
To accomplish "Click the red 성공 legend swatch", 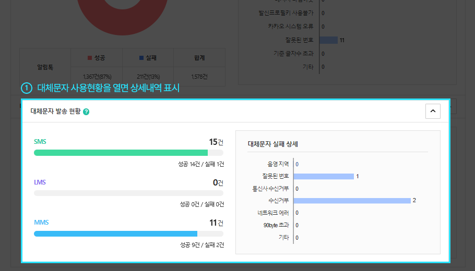I will pos(90,57).
